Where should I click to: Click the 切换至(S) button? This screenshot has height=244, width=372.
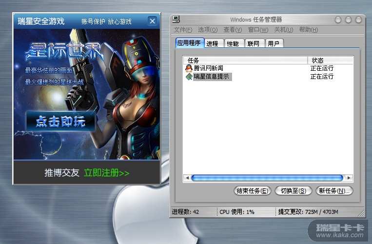pos(293,191)
